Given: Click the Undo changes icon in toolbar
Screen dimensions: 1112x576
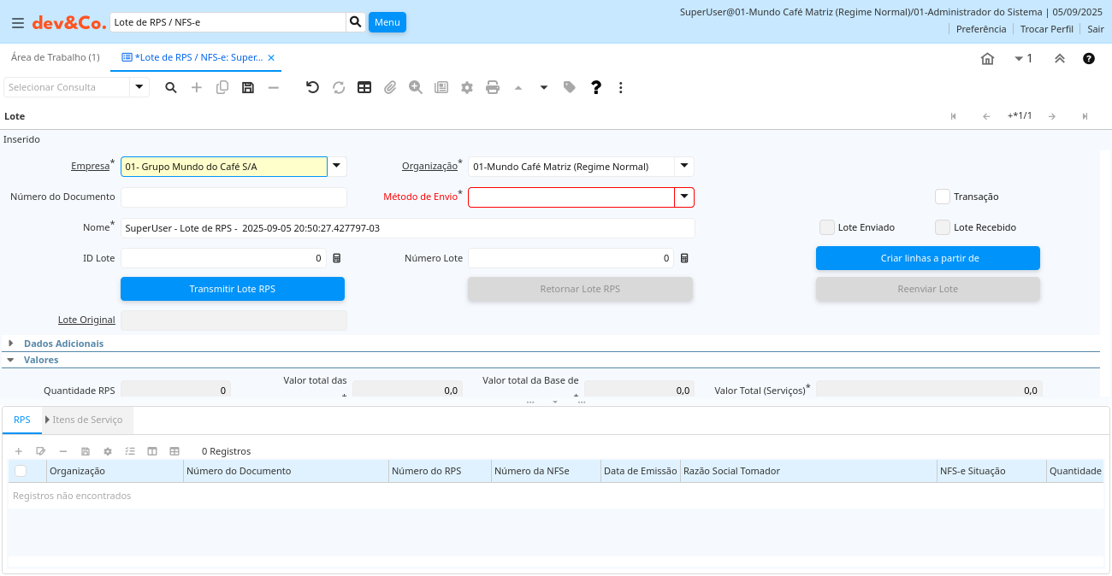Looking at the screenshot, I should (x=312, y=87).
